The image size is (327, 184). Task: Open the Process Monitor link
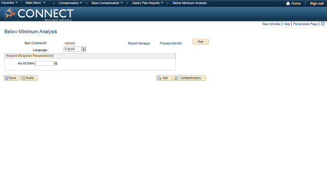coord(171,43)
